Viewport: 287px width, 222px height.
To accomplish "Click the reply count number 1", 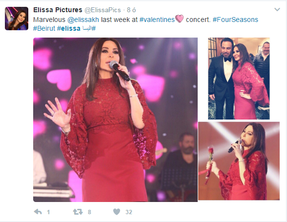I will [x=48, y=212].
